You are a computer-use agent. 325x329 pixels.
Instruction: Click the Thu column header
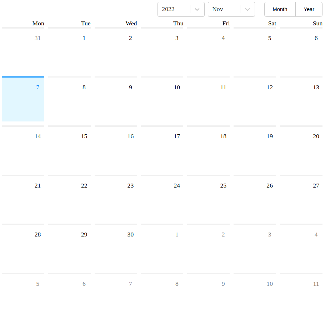tap(178, 24)
